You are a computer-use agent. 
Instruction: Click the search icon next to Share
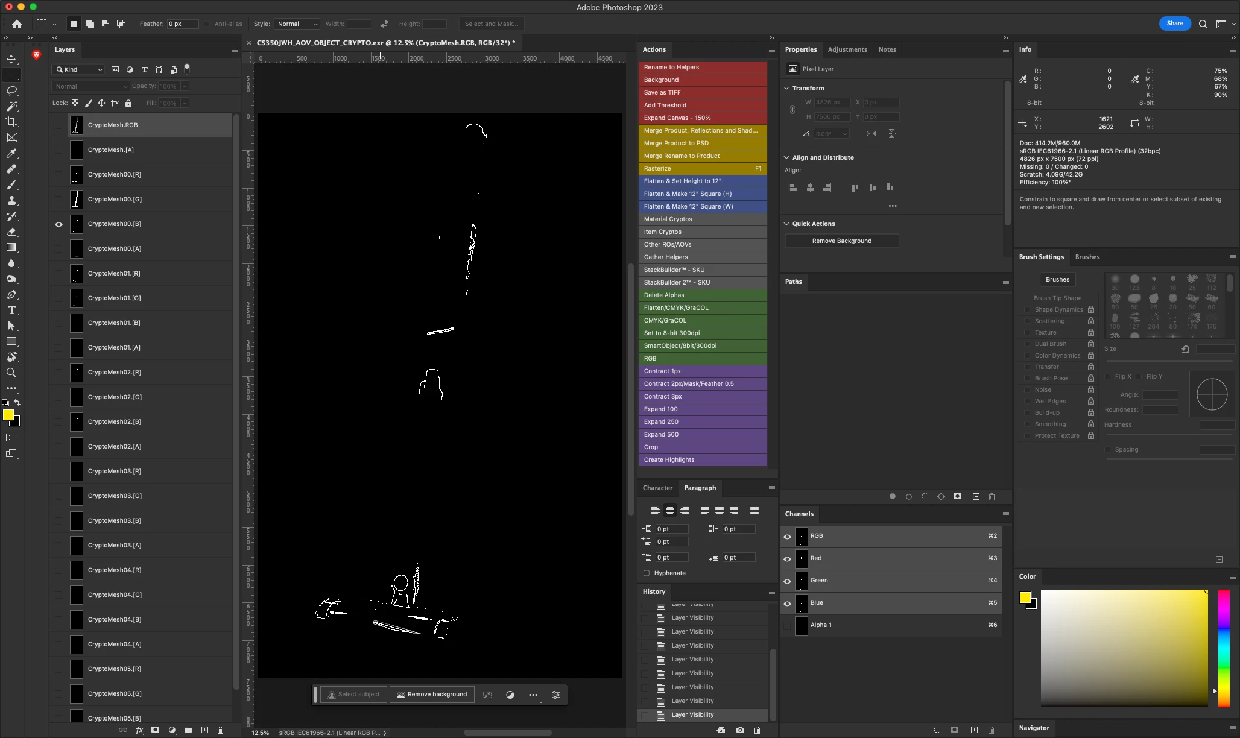pos(1203,24)
